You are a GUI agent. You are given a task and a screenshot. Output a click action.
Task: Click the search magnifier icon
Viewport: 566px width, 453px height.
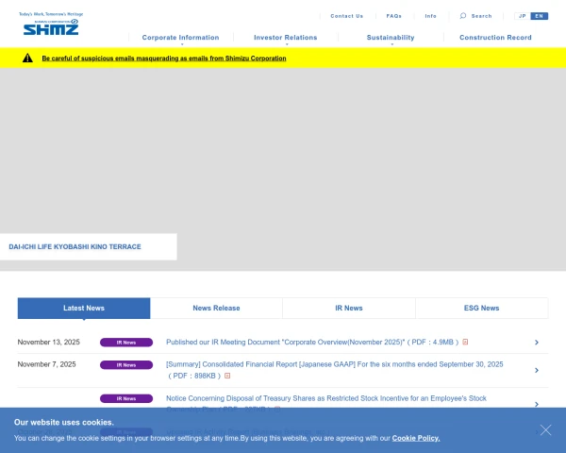pos(463,15)
